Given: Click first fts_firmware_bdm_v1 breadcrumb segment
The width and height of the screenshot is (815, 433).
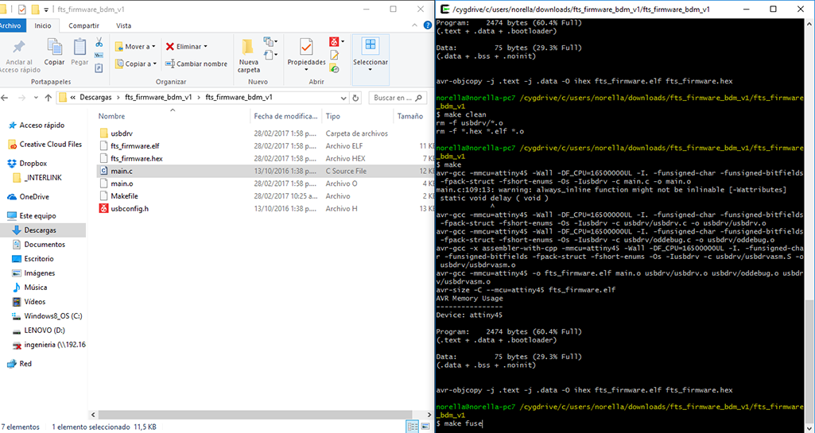Looking at the screenshot, I should click(158, 97).
